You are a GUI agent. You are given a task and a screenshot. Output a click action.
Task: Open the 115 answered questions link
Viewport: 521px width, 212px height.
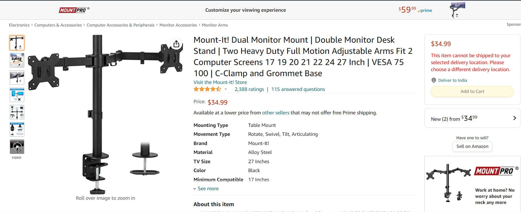point(298,89)
